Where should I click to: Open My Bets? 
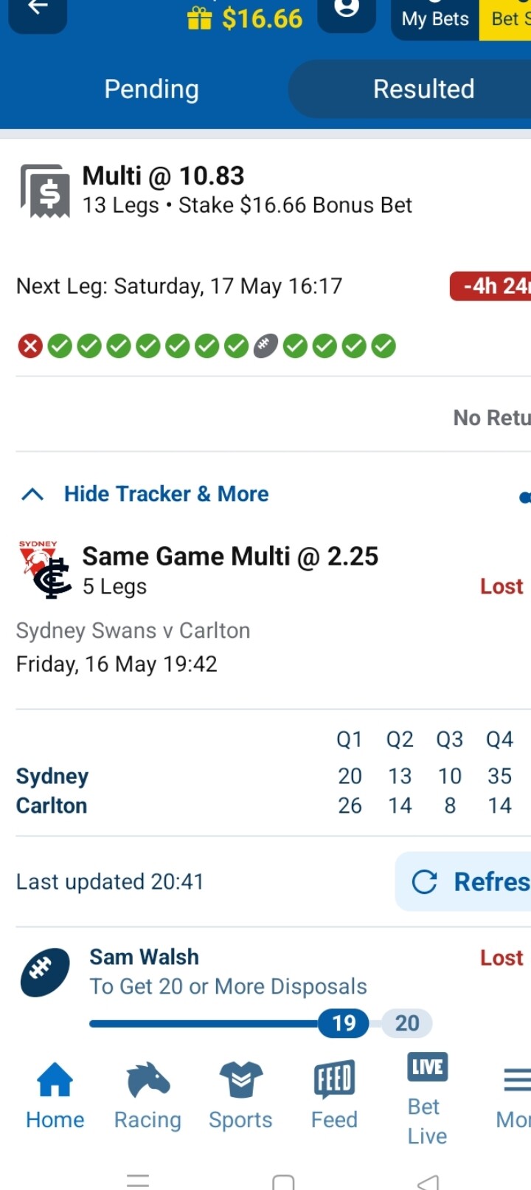coord(434,18)
